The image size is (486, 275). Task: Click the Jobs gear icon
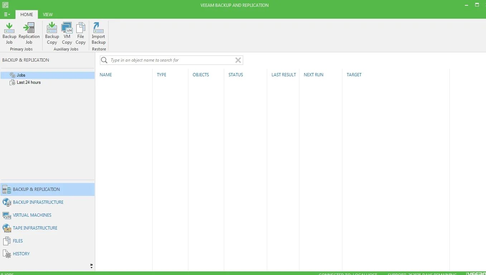13,75
